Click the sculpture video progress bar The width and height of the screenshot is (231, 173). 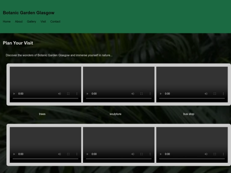(x=119, y=98)
